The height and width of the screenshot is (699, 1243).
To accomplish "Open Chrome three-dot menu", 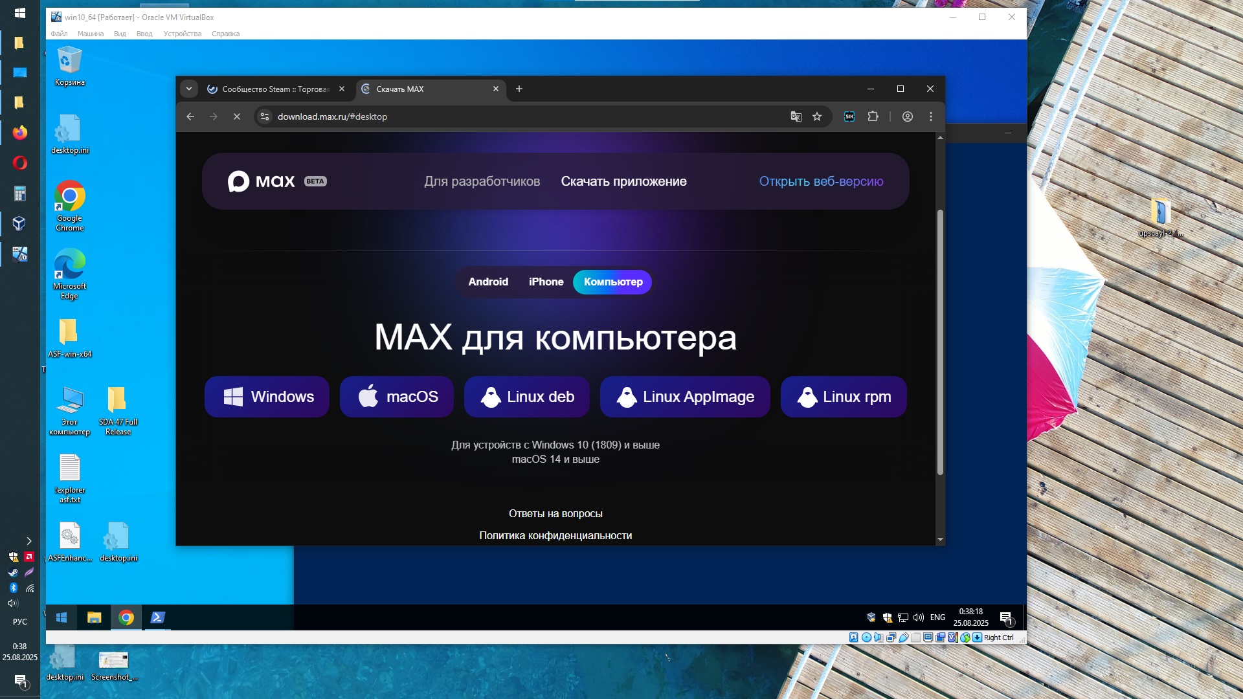I will [931, 116].
